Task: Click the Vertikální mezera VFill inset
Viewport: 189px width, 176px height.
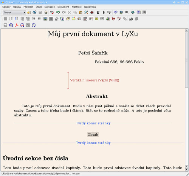Action: [93, 80]
